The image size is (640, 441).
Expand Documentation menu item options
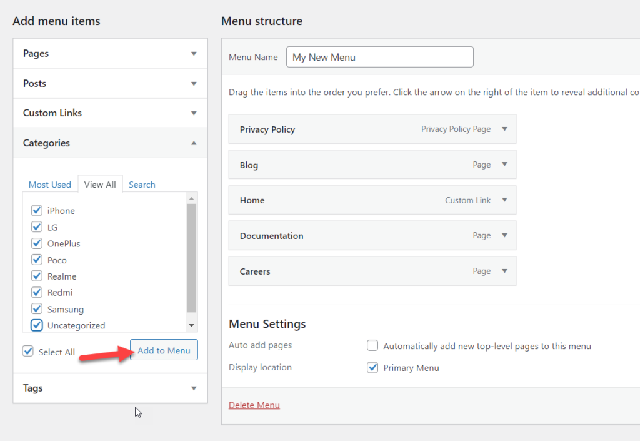504,235
